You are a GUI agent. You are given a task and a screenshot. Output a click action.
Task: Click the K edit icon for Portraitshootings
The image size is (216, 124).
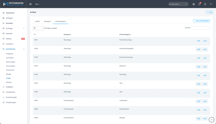(x=198, y=41)
